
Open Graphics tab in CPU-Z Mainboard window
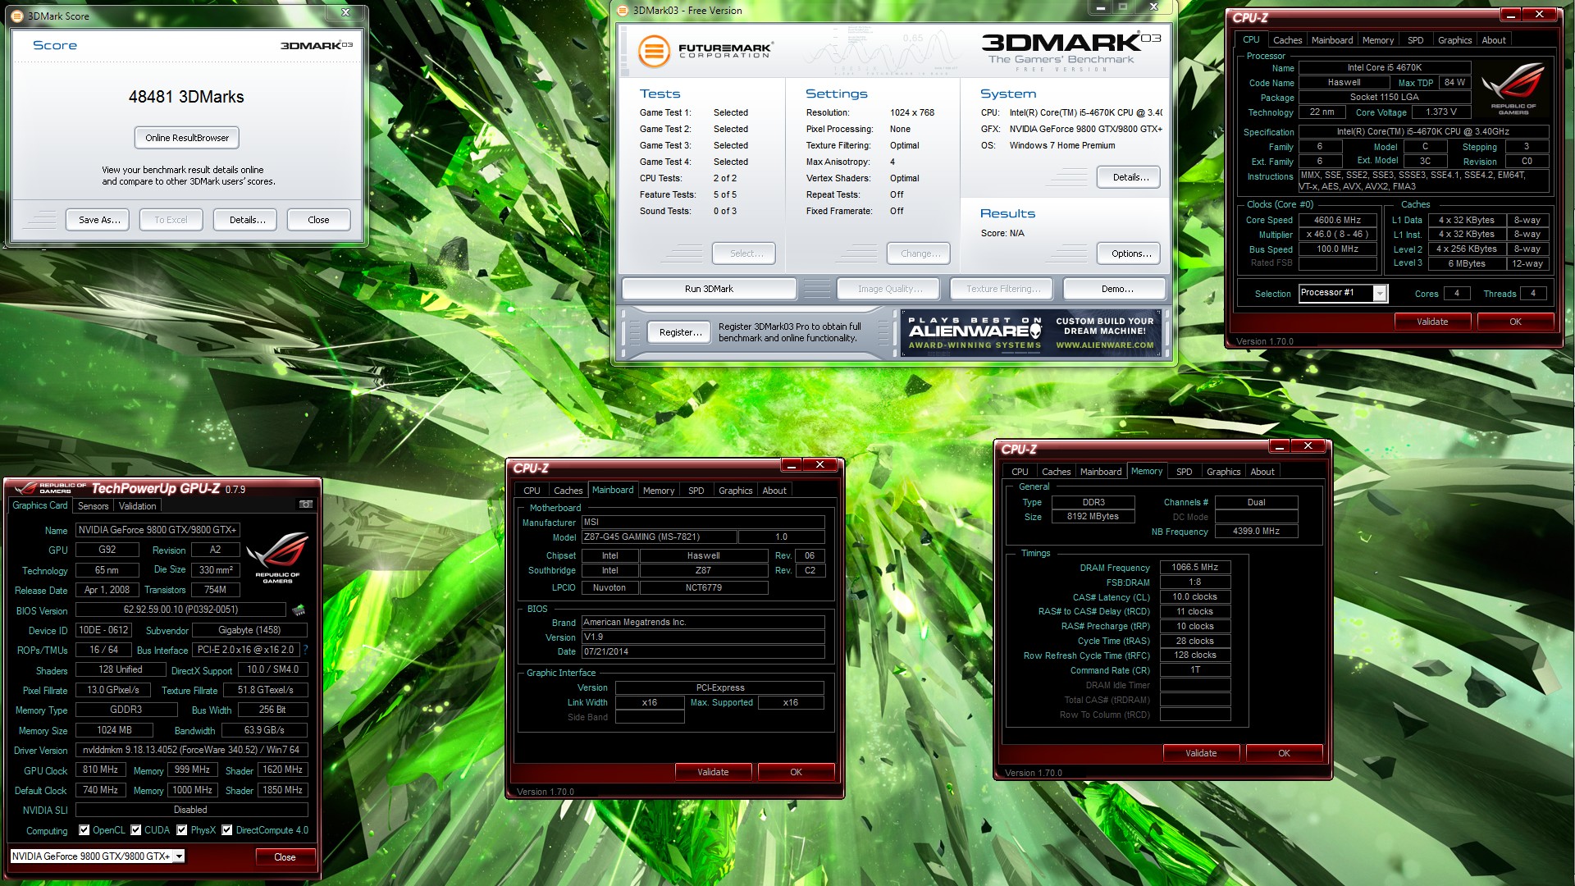tap(735, 491)
